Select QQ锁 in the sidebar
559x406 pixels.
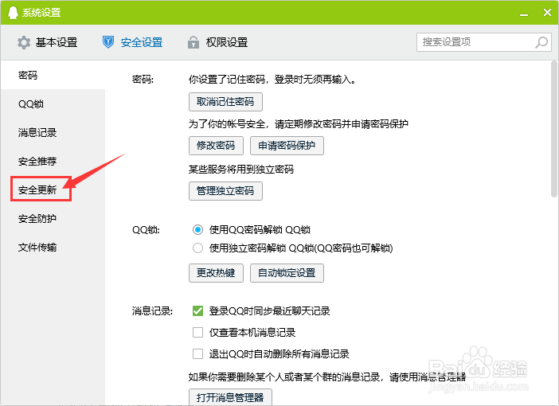click(x=53, y=103)
